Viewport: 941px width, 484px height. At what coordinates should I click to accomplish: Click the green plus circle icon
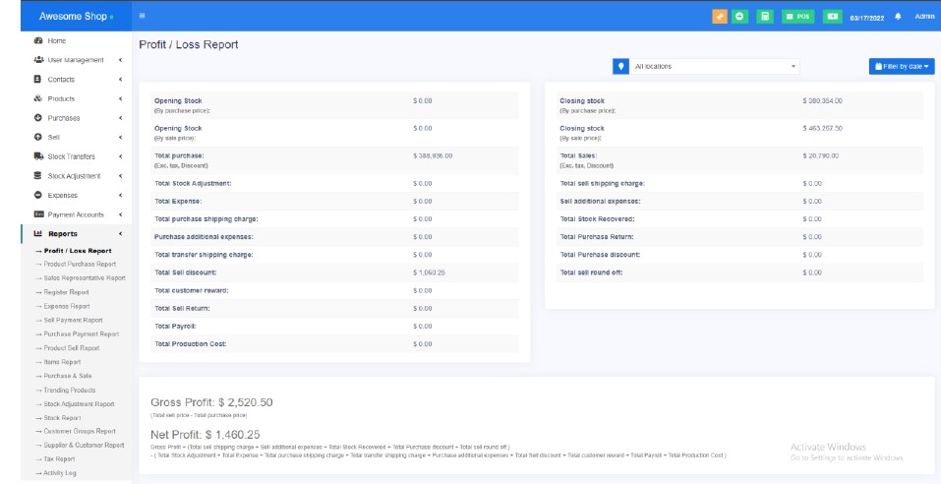tap(739, 16)
